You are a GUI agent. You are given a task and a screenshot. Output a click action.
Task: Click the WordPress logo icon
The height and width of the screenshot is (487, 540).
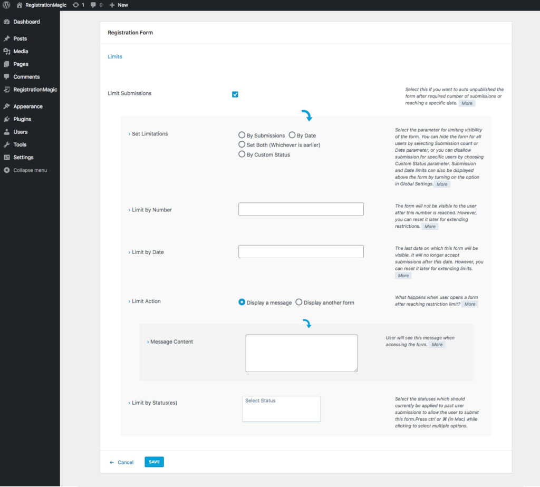[x=7, y=5]
